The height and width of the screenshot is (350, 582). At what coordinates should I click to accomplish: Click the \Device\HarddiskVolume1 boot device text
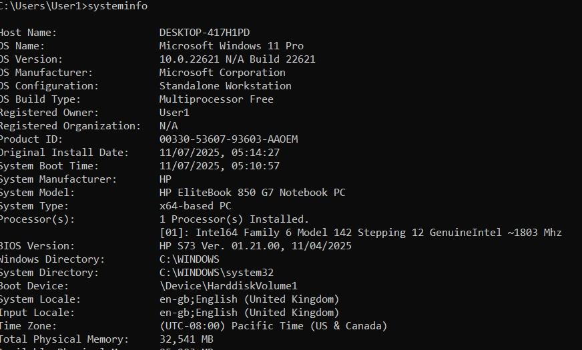(228, 286)
